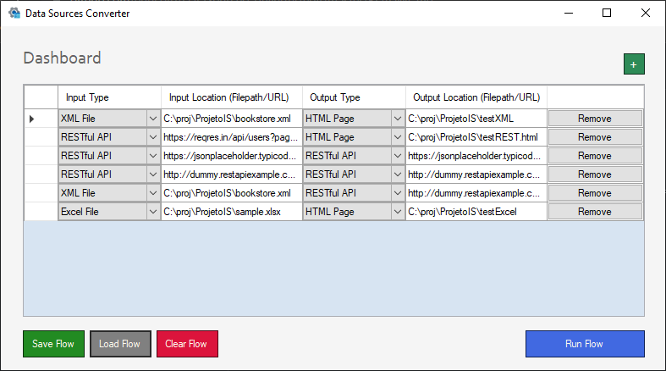Click Input Location (Filepath/URL) column header
The image size is (666, 371).
[x=232, y=97]
